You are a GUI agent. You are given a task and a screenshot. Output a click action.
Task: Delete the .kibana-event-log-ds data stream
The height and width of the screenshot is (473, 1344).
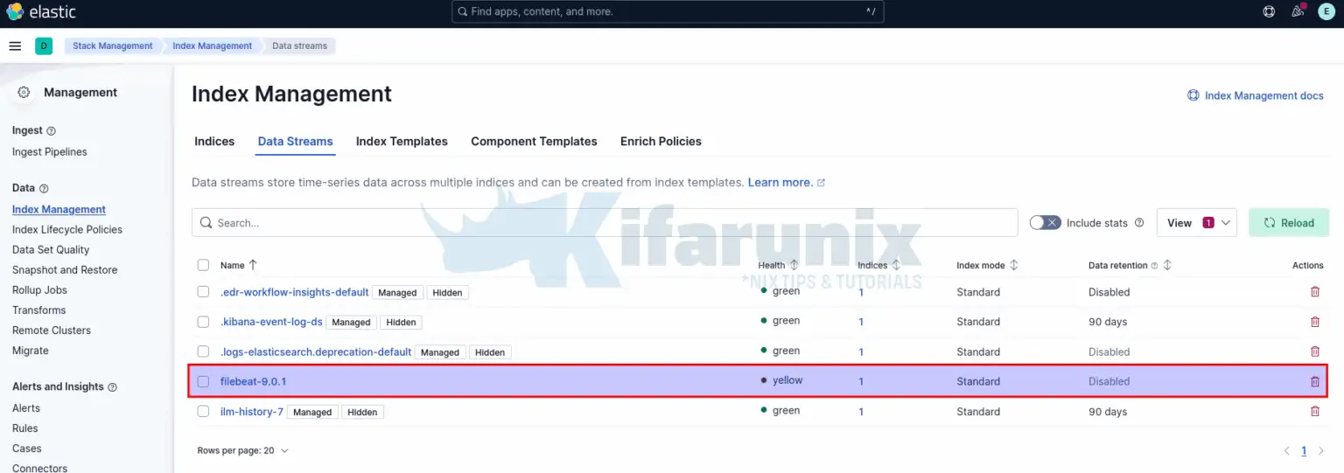click(1314, 322)
